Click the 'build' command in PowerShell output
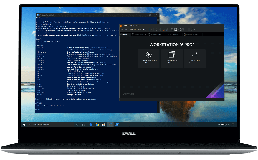 (40, 48)
